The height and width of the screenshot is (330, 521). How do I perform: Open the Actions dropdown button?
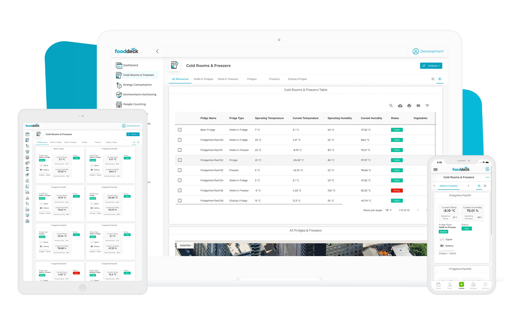pos(431,66)
